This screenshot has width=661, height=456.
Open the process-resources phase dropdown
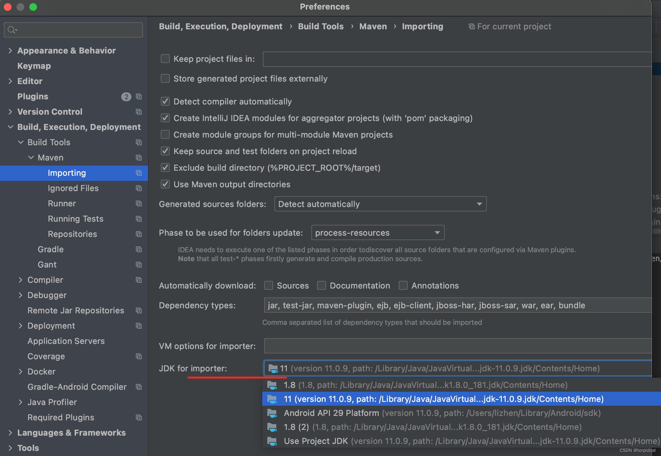click(377, 233)
